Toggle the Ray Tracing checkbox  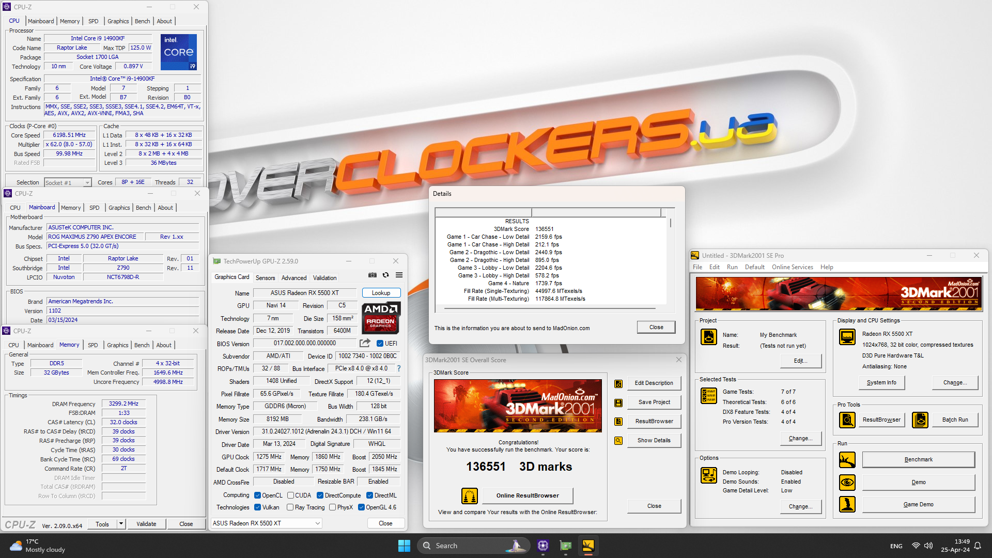click(290, 507)
